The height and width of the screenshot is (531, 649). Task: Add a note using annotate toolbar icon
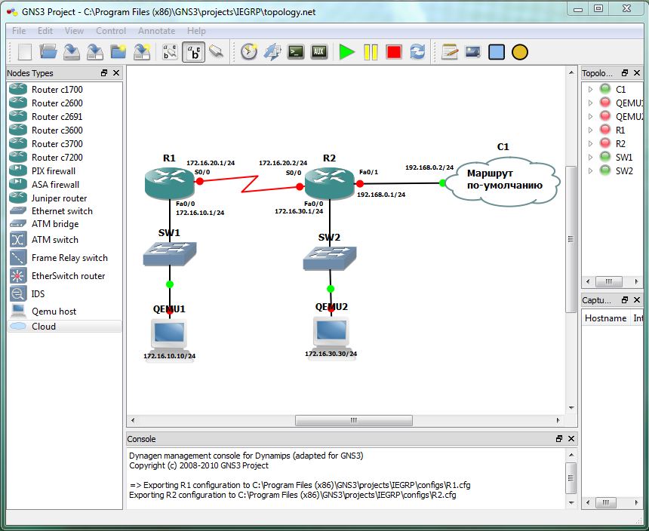(x=448, y=51)
